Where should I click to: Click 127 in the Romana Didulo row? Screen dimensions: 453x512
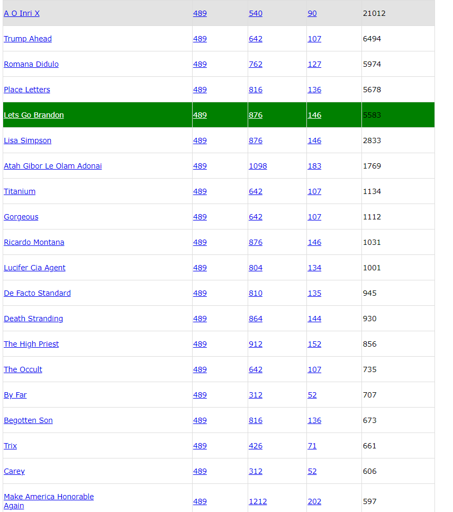[314, 64]
